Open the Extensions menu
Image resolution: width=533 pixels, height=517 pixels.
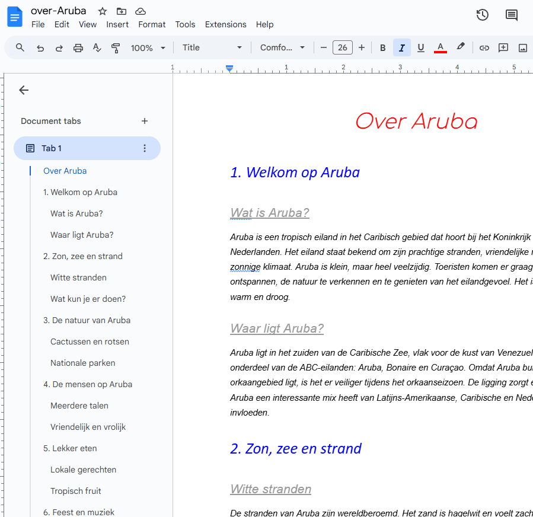225,24
